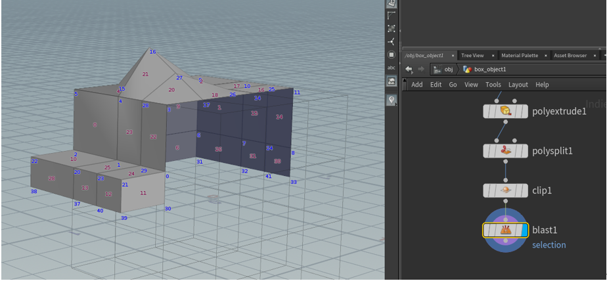The width and height of the screenshot is (607, 283).
Task: Enable the display flag on clip1 node
Action: click(x=524, y=190)
